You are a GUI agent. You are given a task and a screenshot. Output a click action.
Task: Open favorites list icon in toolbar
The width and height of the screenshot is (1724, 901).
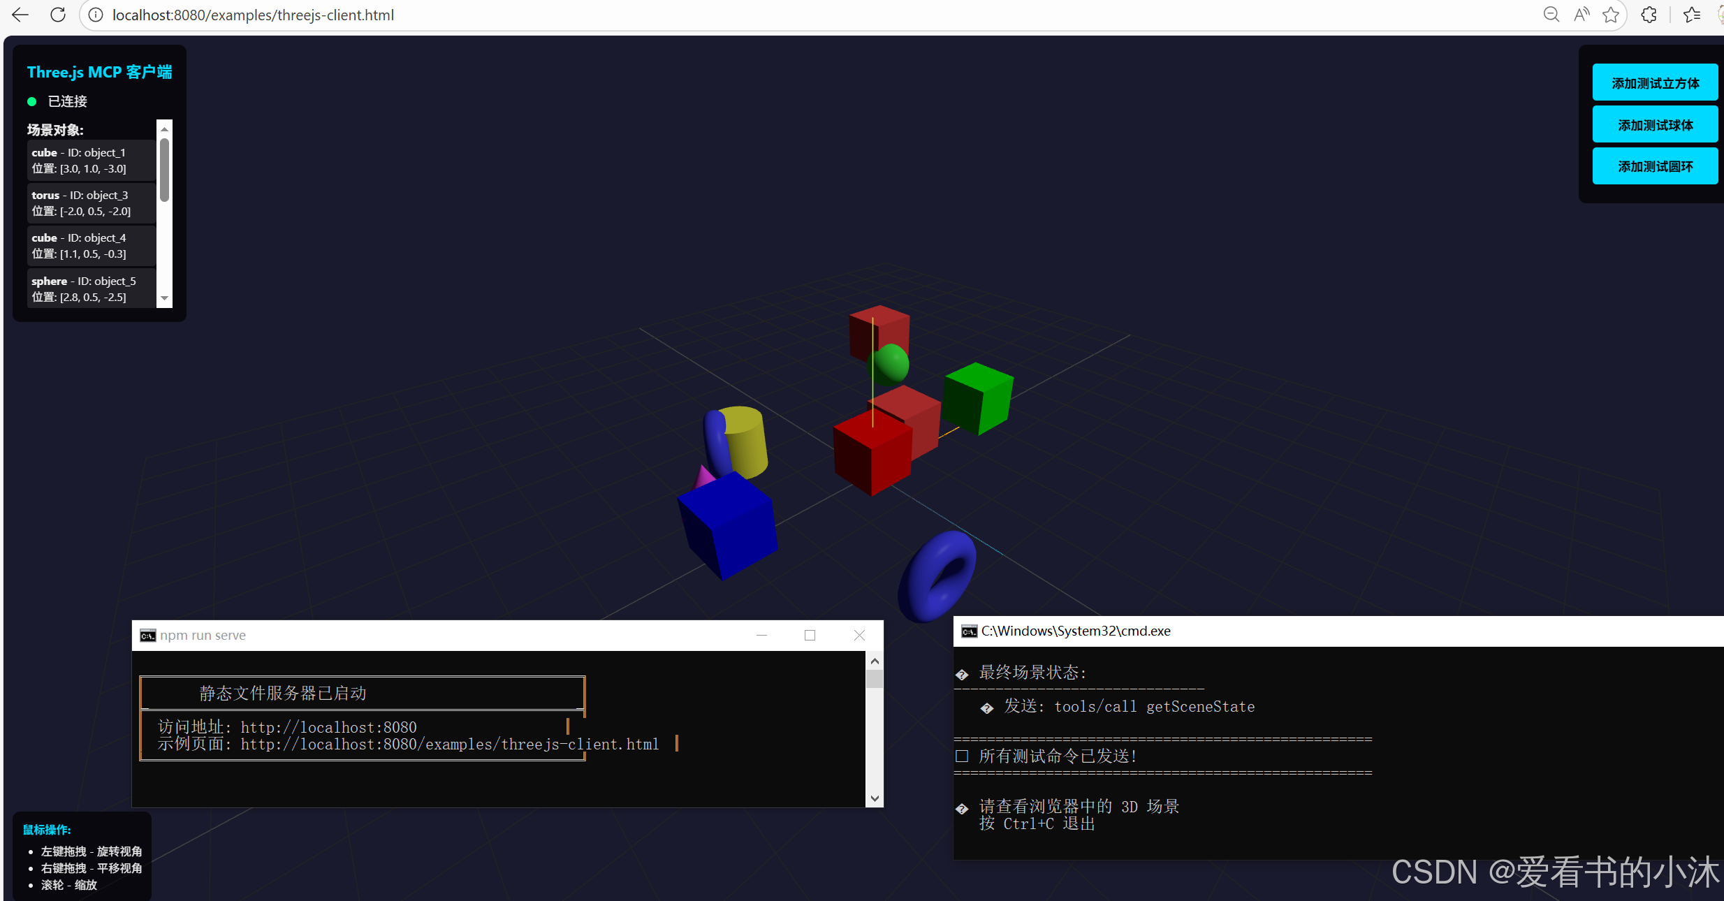[1691, 15]
